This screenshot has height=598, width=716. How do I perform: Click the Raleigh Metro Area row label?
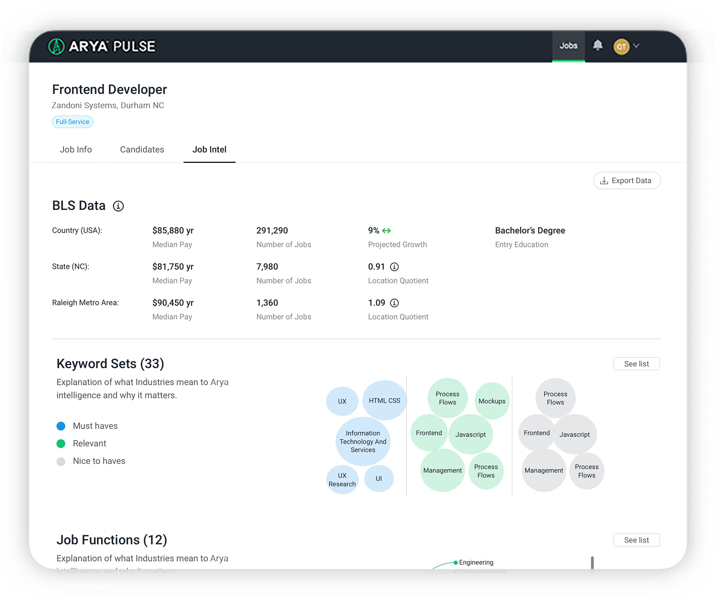tap(85, 303)
